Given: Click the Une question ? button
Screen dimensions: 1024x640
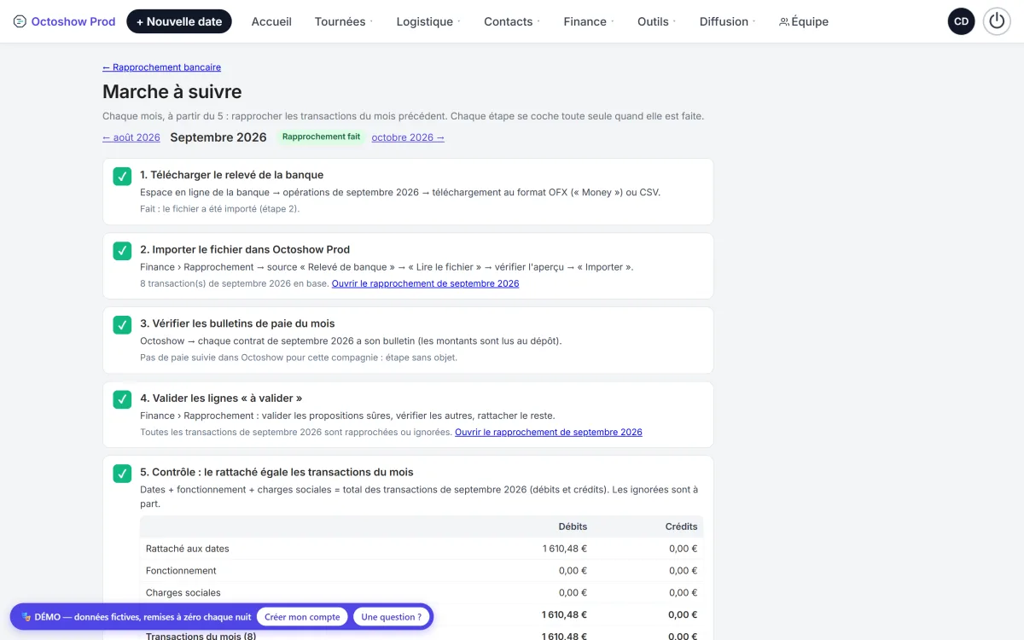Looking at the screenshot, I should (392, 617).
